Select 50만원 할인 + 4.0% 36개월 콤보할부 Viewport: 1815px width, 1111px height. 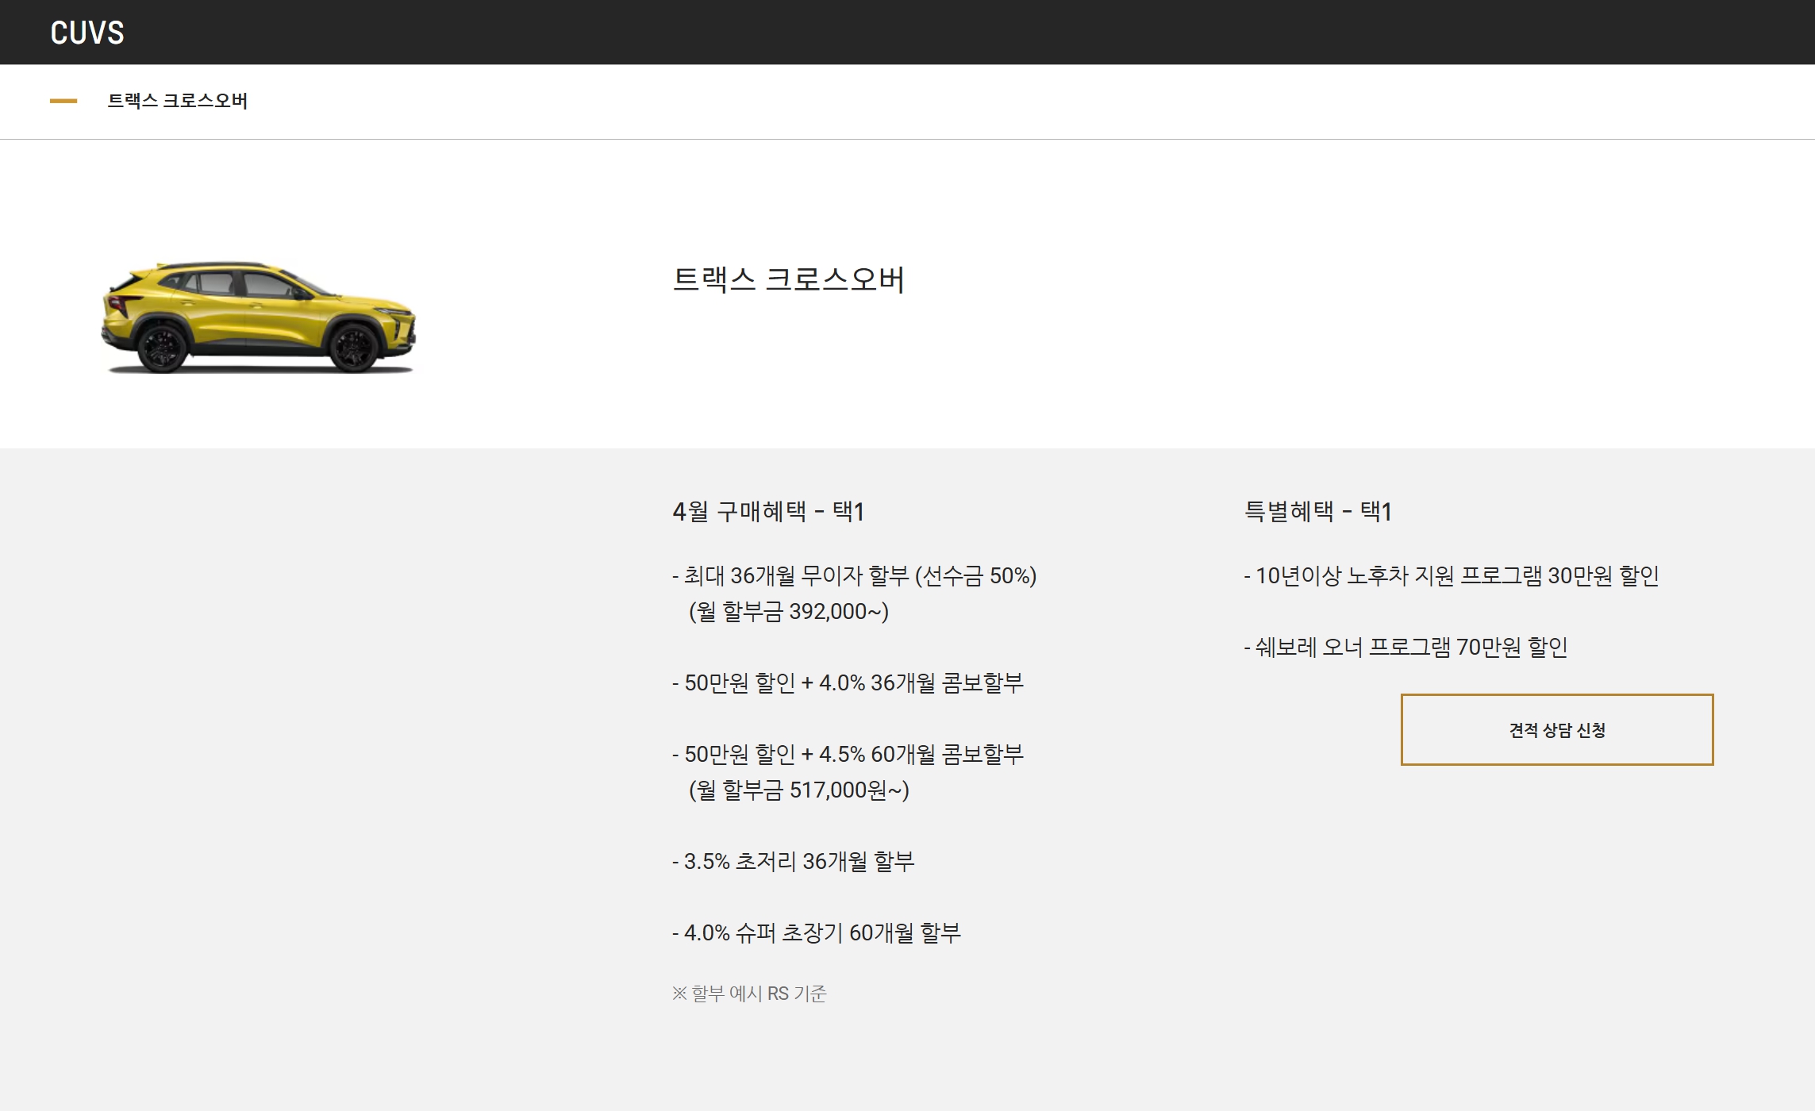coord(848,682)
